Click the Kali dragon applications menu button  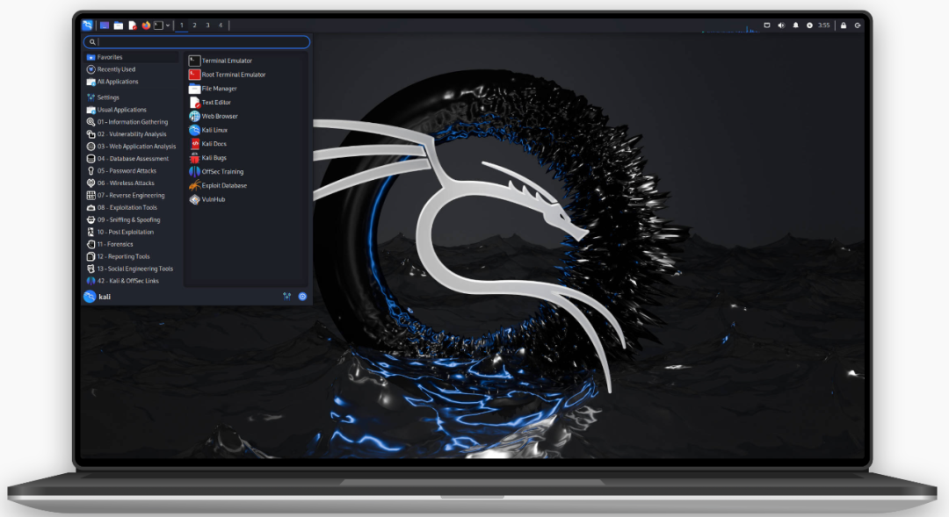tap(88, 25)
